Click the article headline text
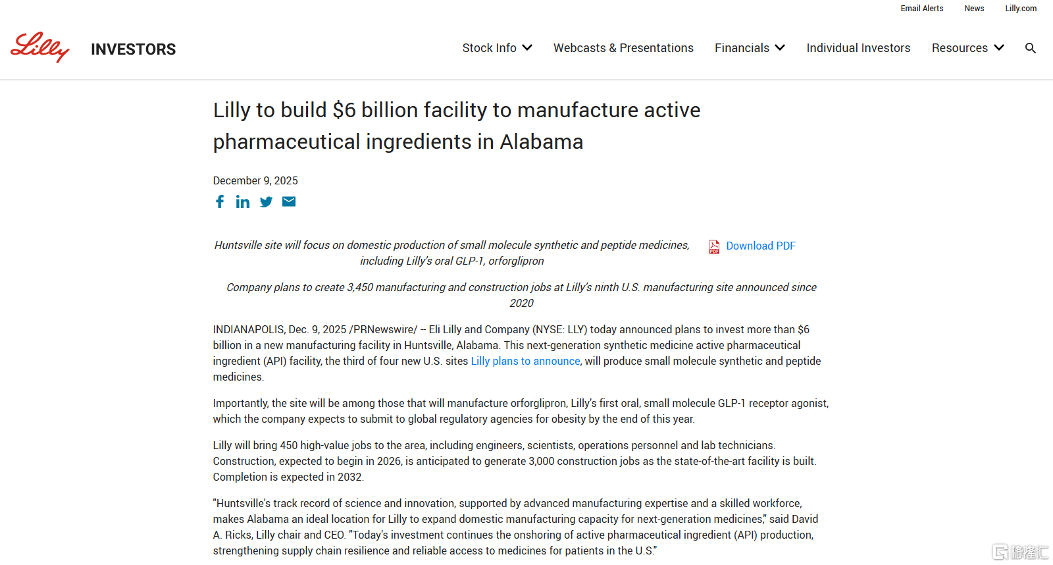The width and height of the screenshot is (1053, 565). (457, 126)
